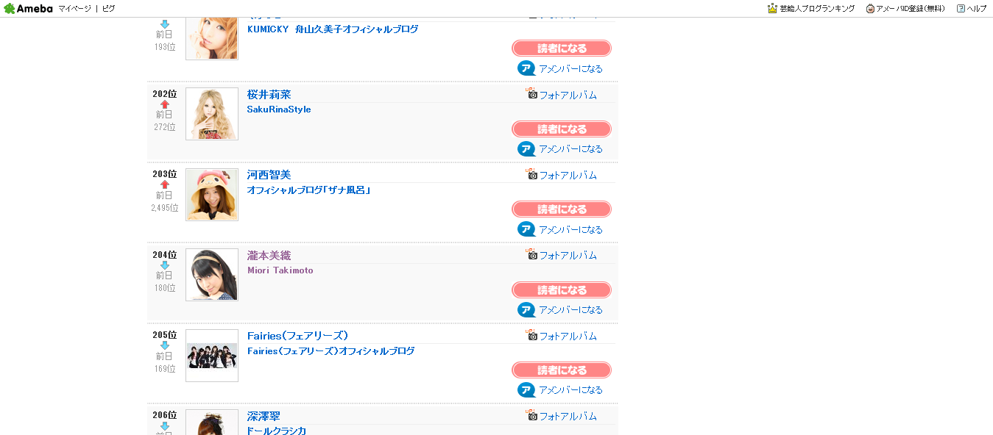Click blue ア member icon for 瀧本美織
The height and width of the screenshot is (435, 993).
[x=526, y=309]
